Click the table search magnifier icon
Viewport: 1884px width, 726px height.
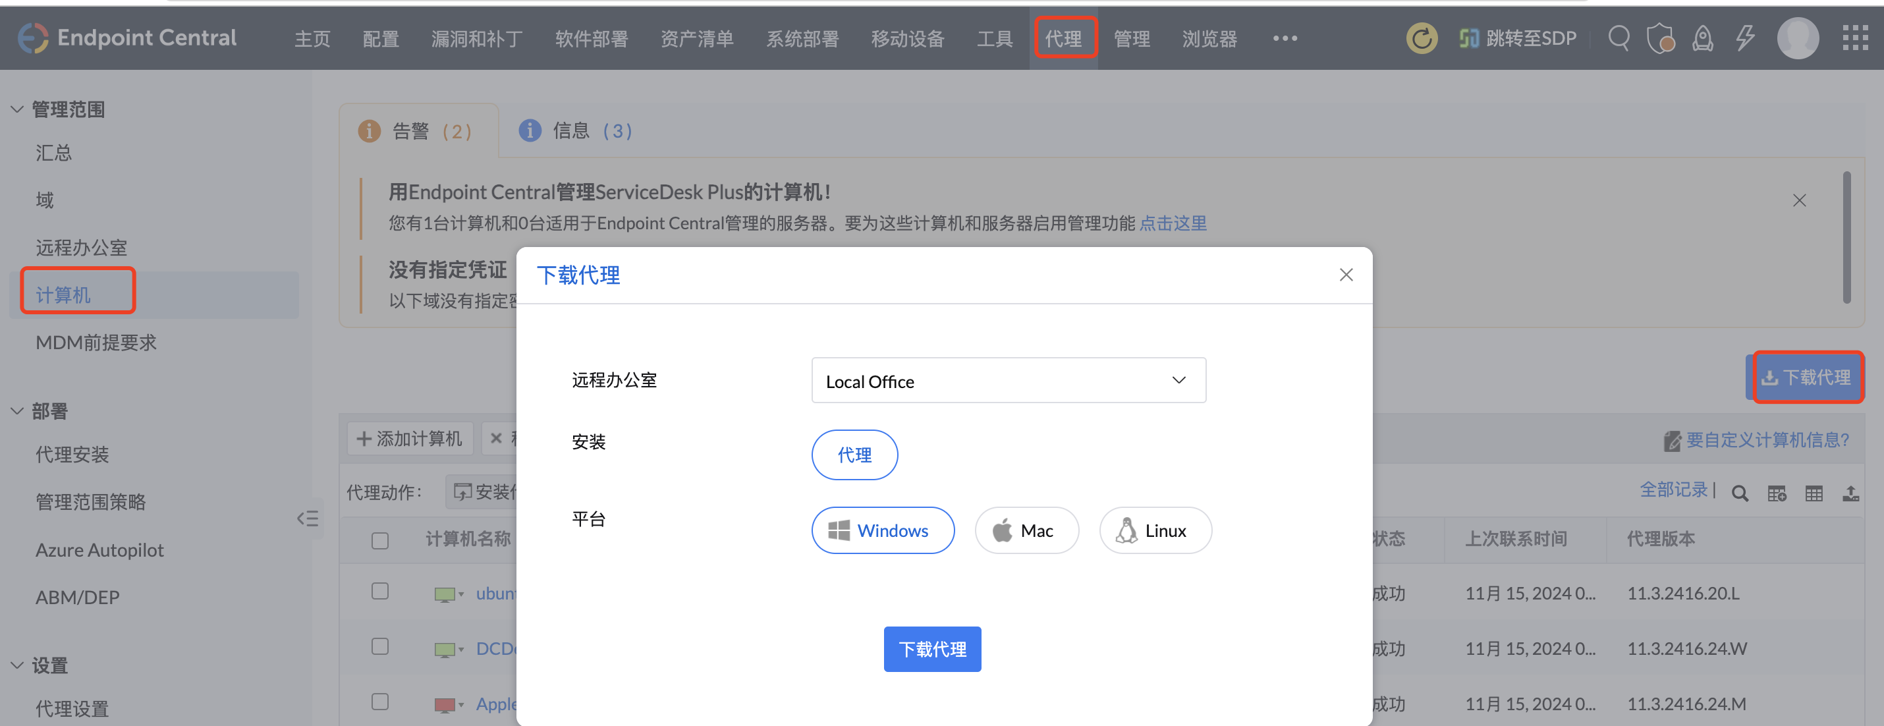(x=1740, y=493)
